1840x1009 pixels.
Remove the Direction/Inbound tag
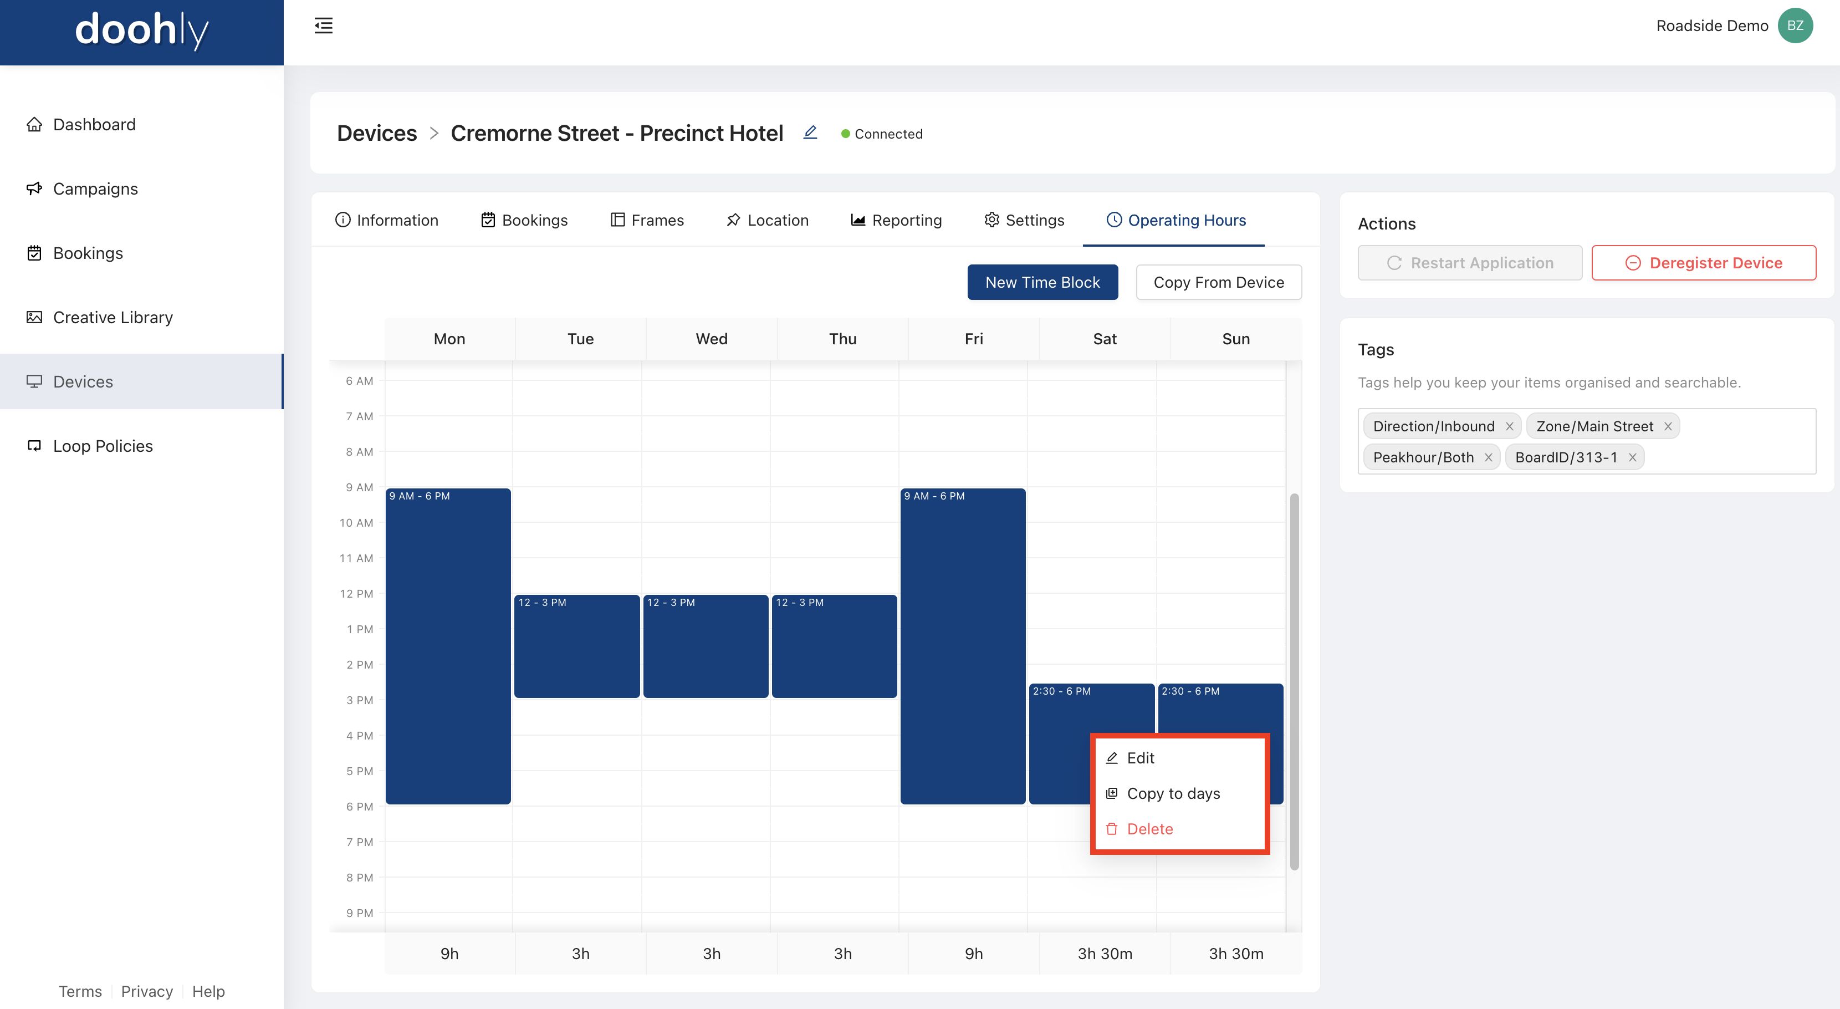click(x=1509, y=427)
